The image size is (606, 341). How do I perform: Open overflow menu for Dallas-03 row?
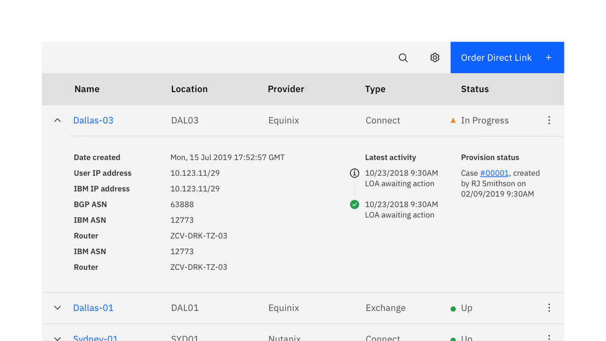point(549,121)
